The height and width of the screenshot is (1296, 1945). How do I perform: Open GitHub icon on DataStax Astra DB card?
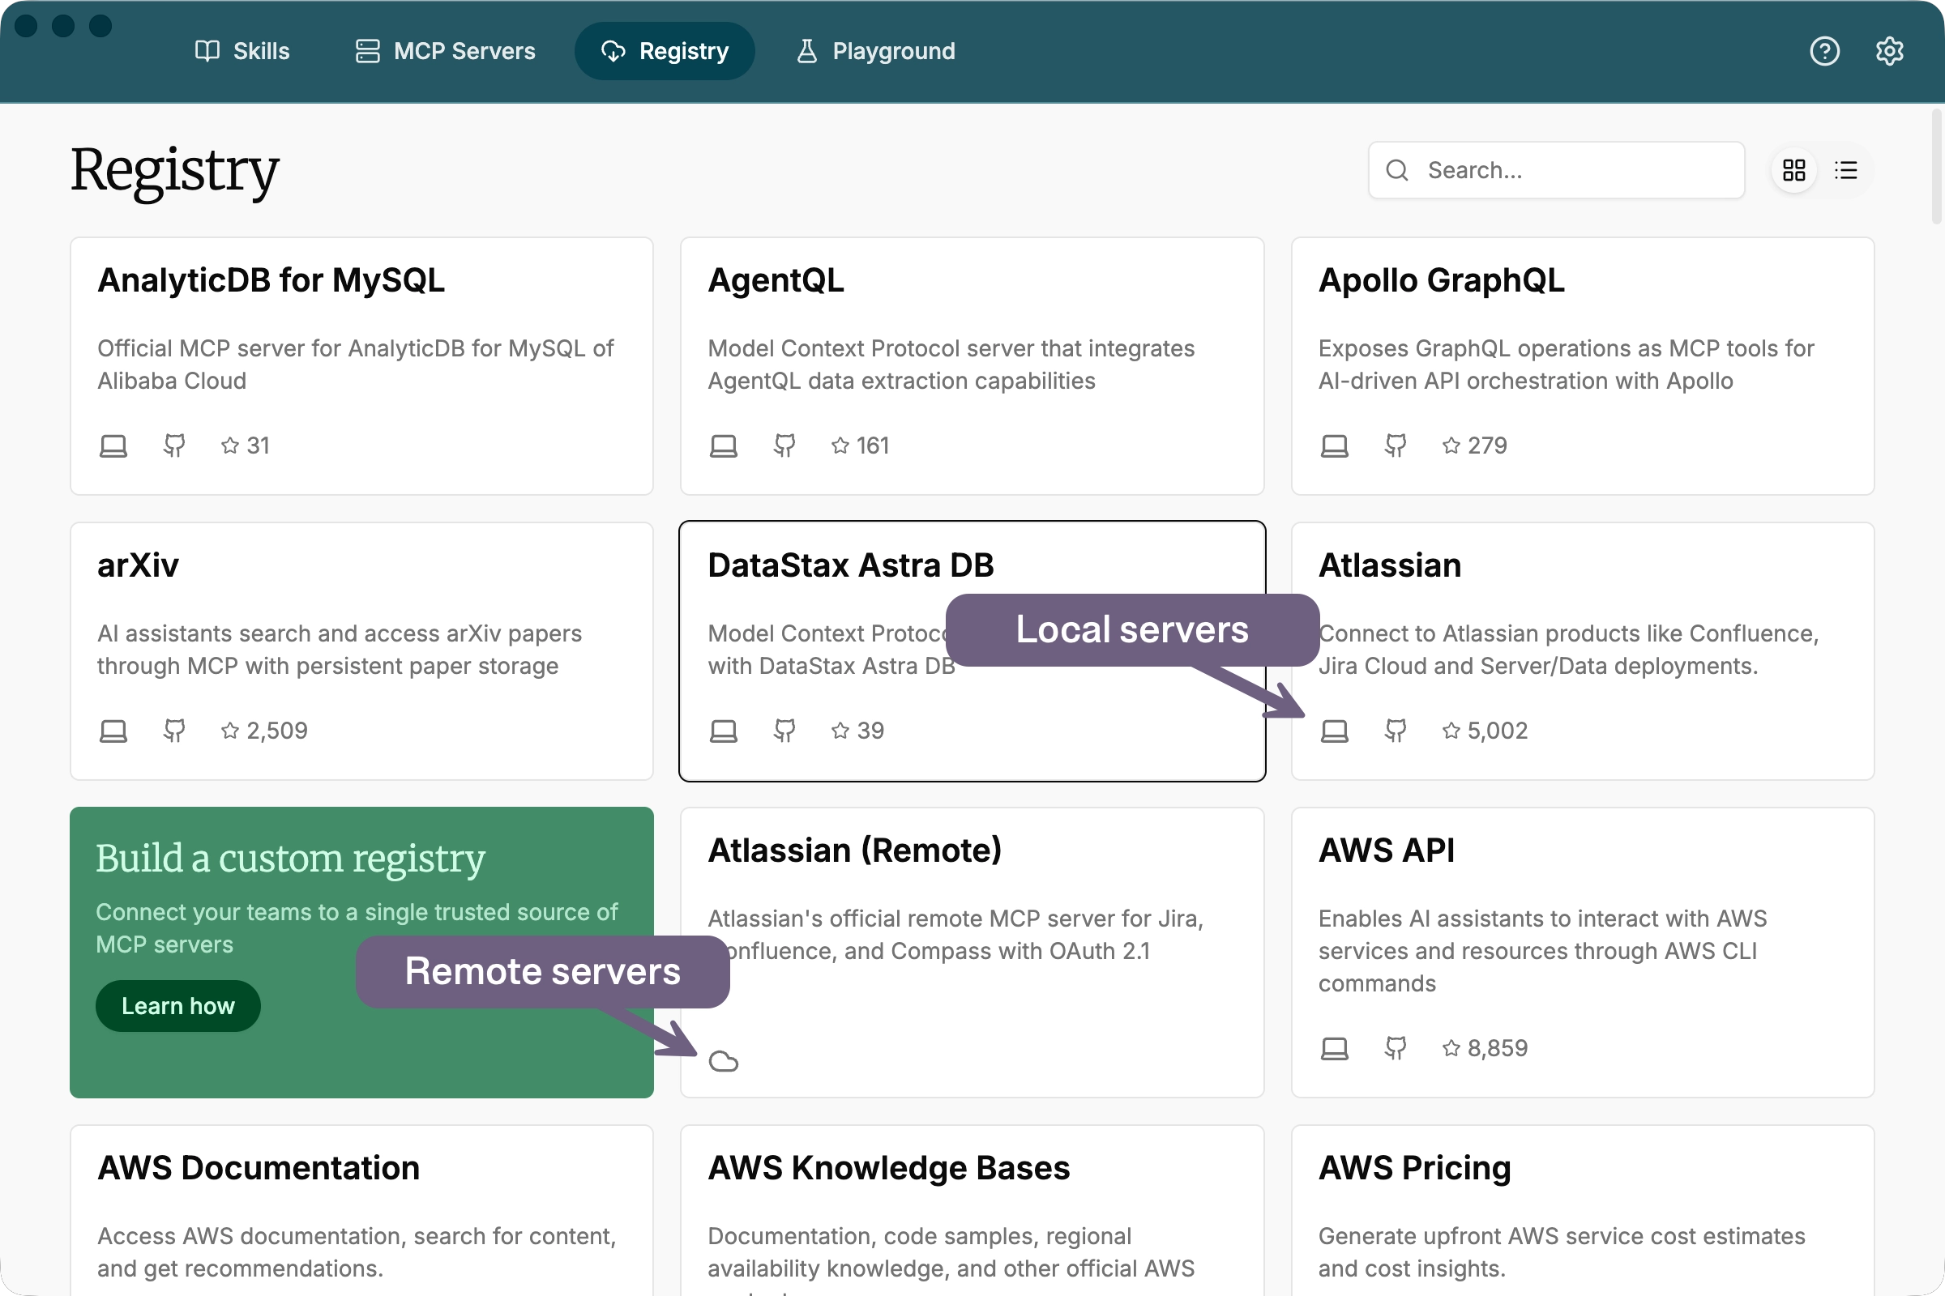point(784,731)
